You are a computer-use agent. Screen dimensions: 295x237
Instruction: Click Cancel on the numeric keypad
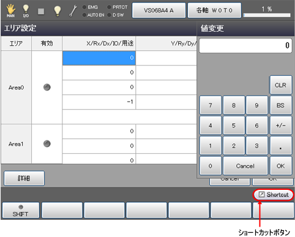tap(245, 166)
